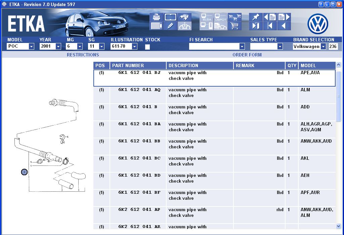Expand the ILLUSTRATION dropdown showing 611-70
The height and width of the screenshot is (235, 344).
coord(134,47)
